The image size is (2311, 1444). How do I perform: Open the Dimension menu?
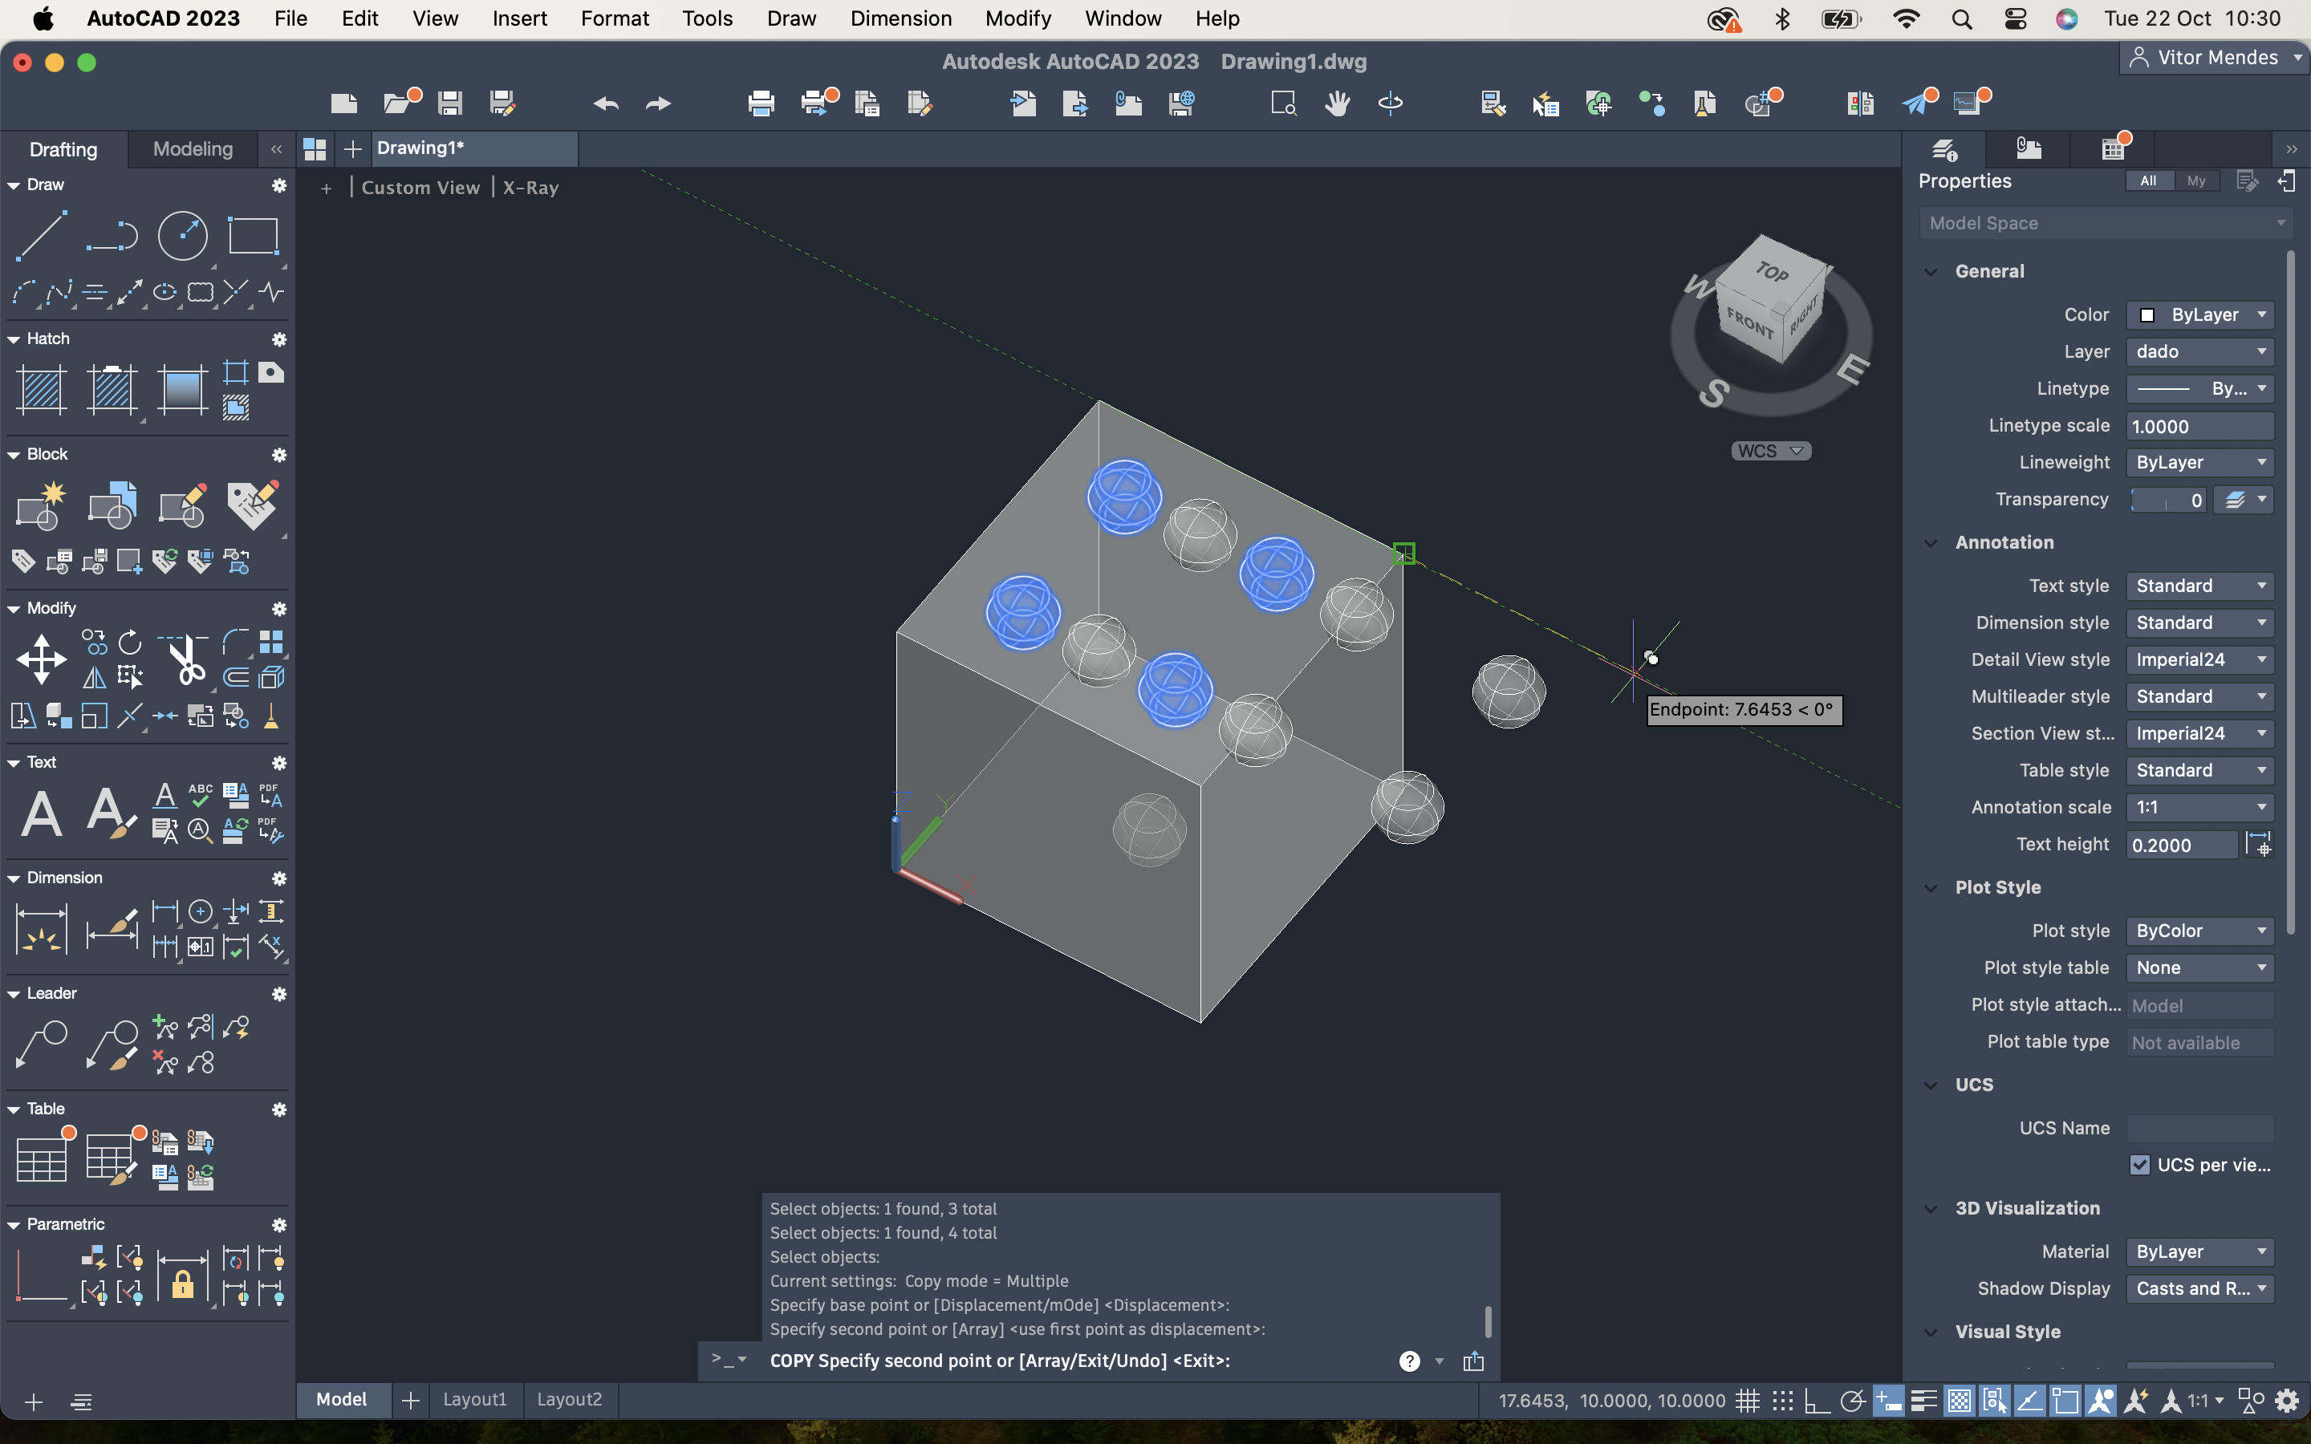tap(900, 18)
